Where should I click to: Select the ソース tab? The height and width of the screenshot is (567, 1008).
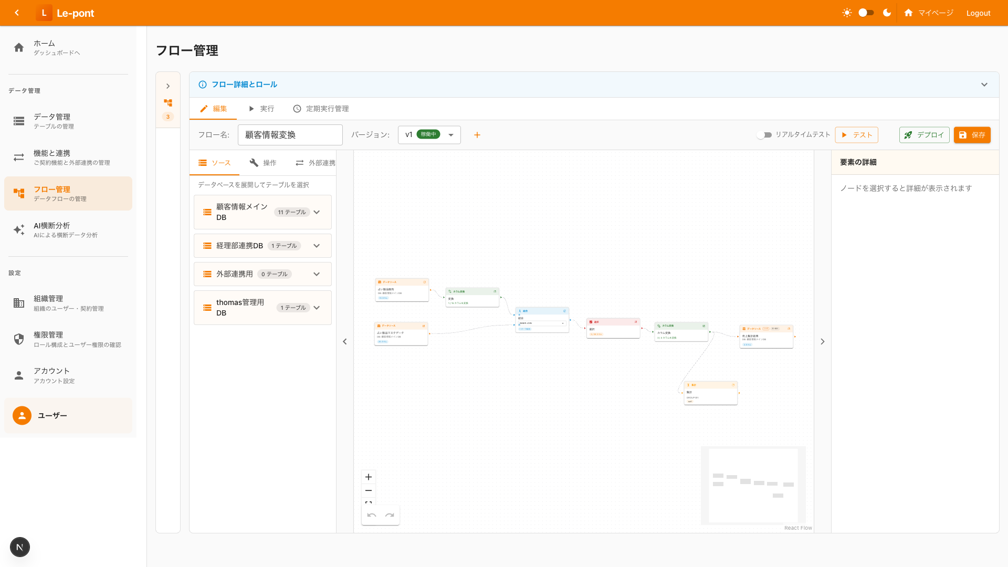(214, 163)
